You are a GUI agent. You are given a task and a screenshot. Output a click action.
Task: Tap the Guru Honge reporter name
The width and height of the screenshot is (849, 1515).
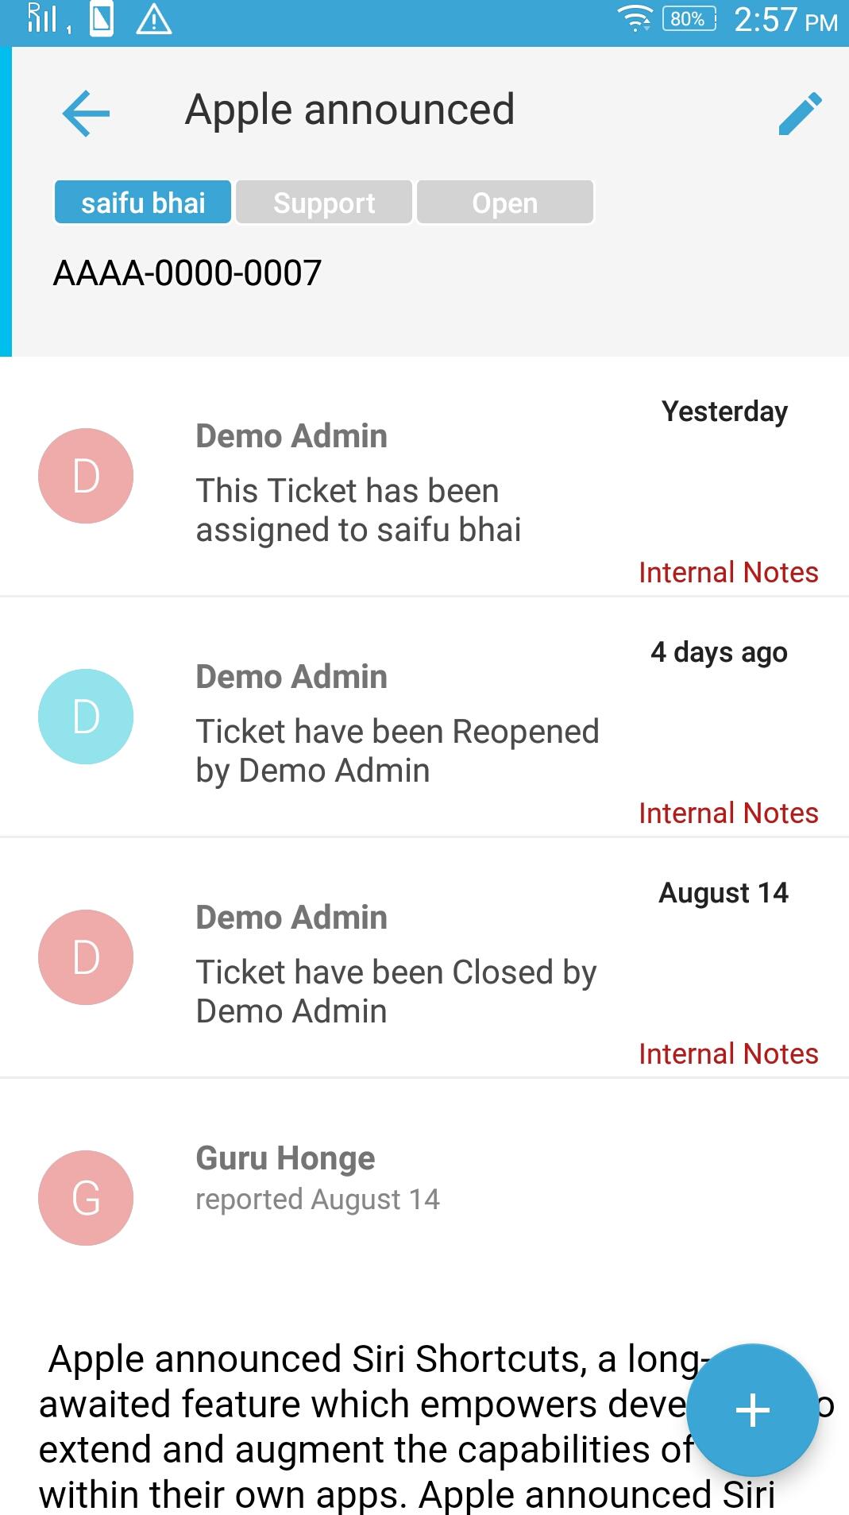click(x=285, y=1158)
